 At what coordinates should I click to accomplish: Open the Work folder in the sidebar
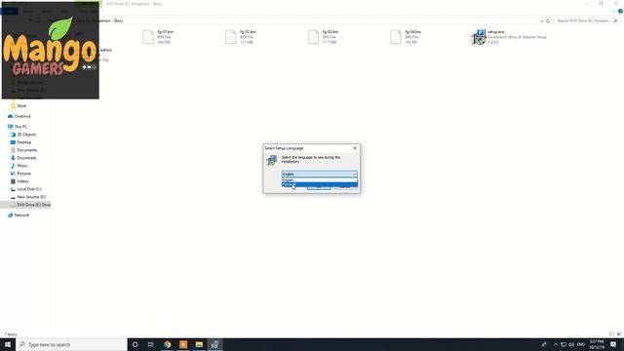click(x=21, y=106)
